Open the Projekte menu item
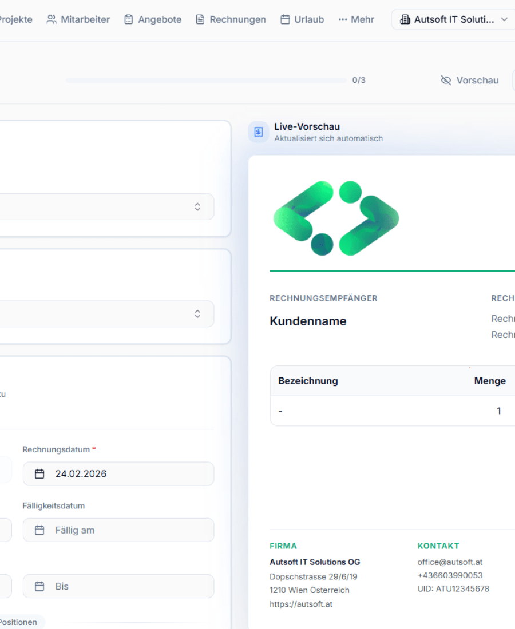515x629 pixels. pos(15,19)
